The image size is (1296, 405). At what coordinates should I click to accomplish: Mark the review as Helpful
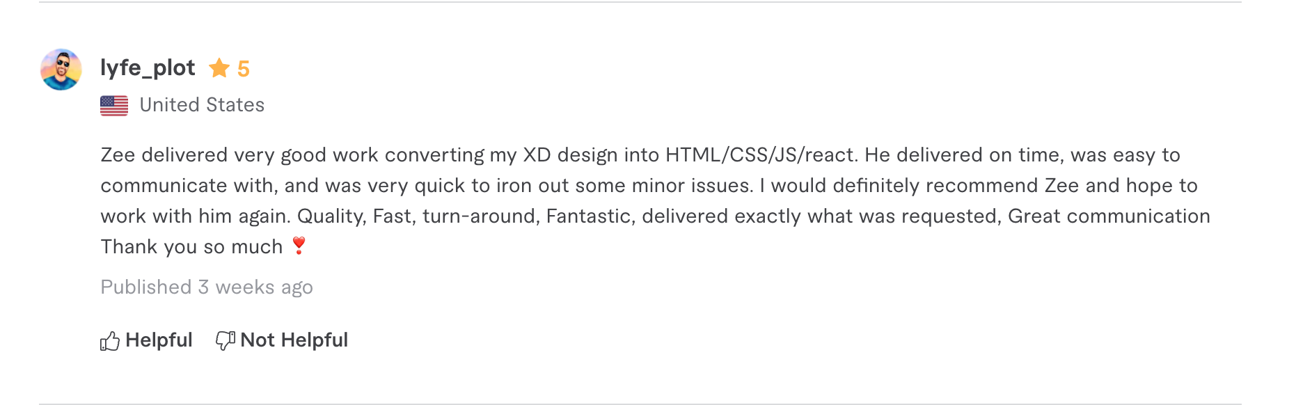click(159, 340)
